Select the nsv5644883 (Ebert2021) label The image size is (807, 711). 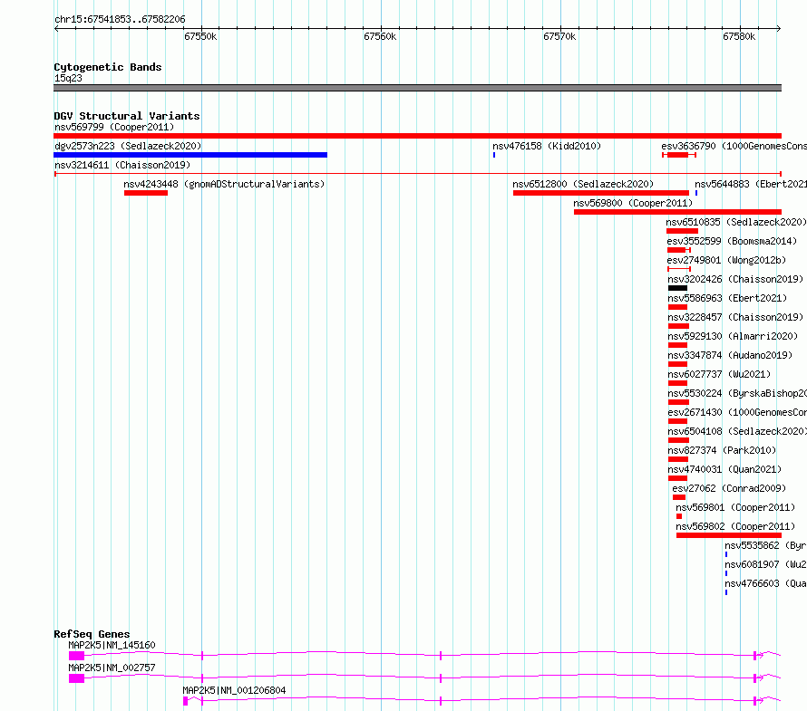[751, 184]
